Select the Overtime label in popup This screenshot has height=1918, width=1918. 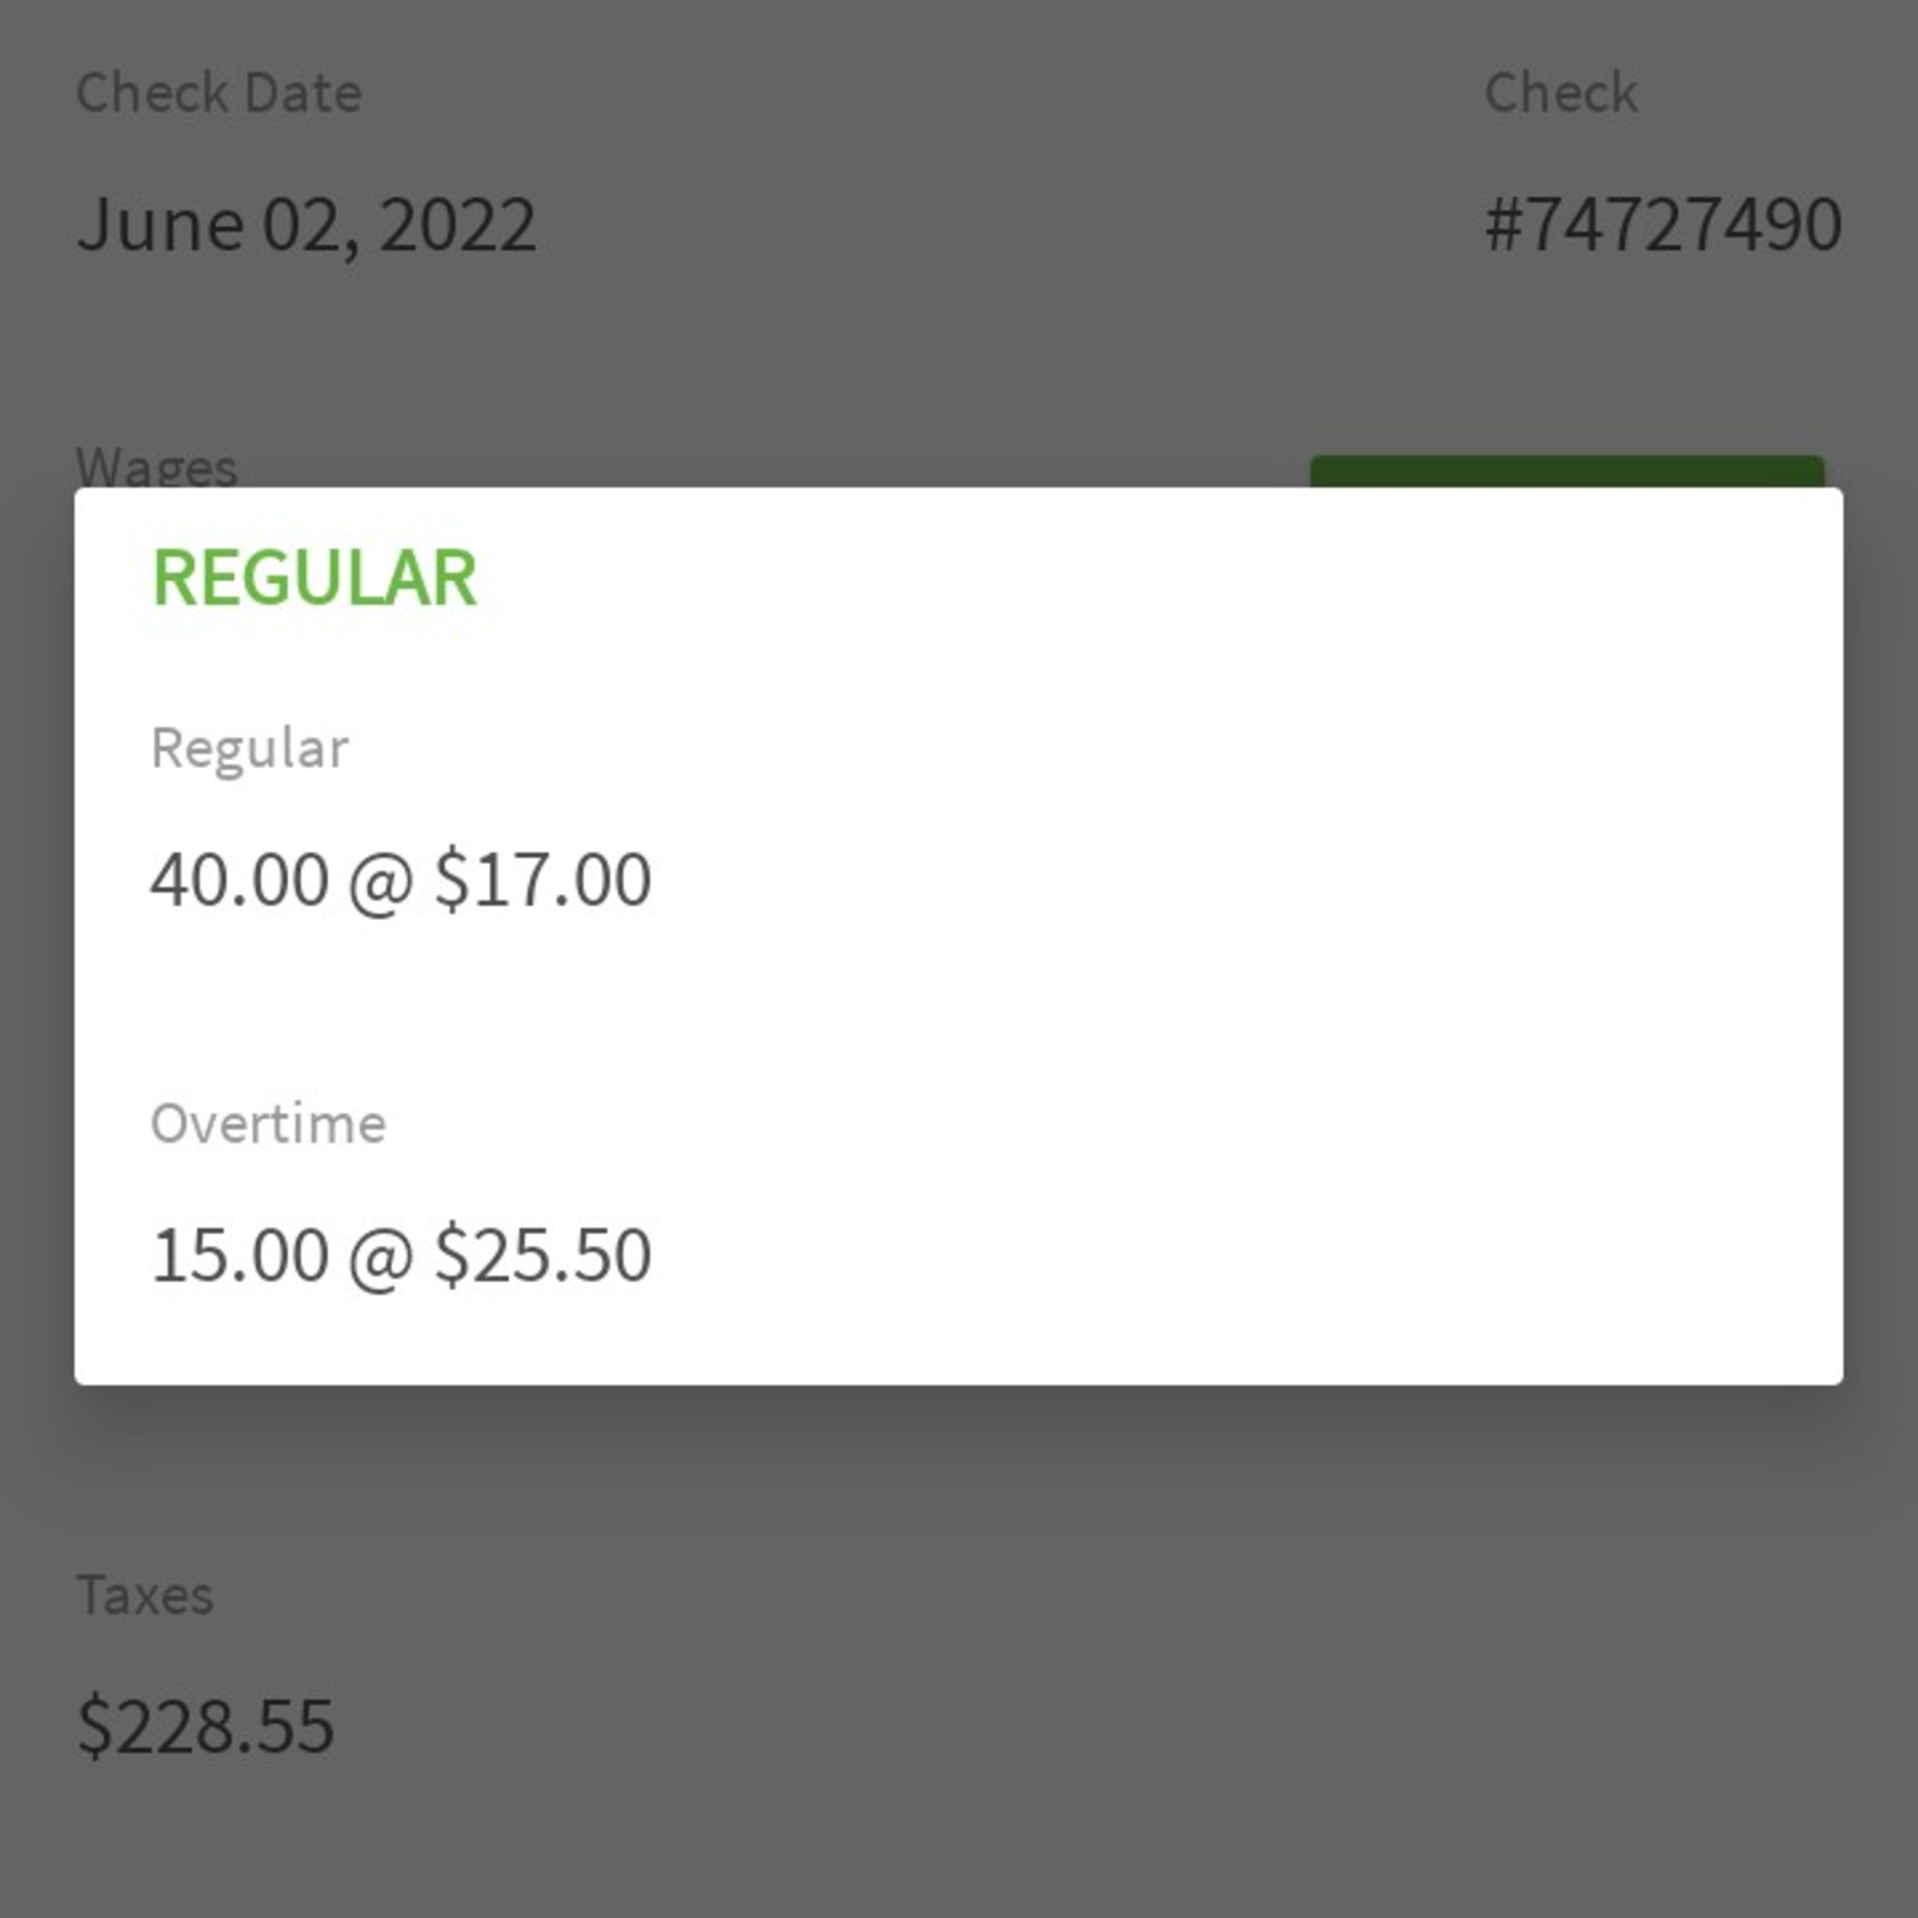point(268,1124)
